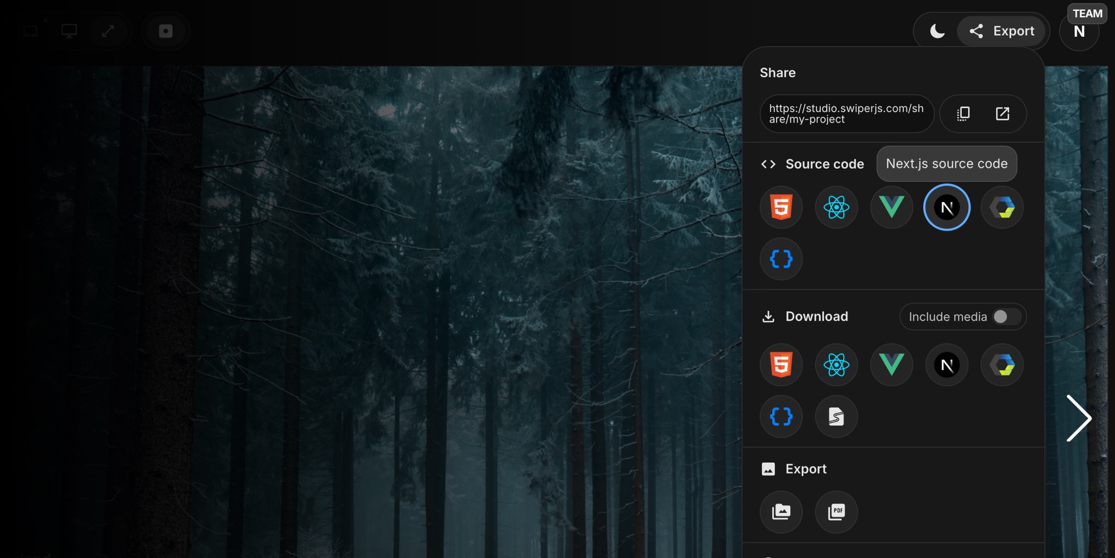1115x558 pixels.
Task: Select the JSON source code icon
Action: 781,259
